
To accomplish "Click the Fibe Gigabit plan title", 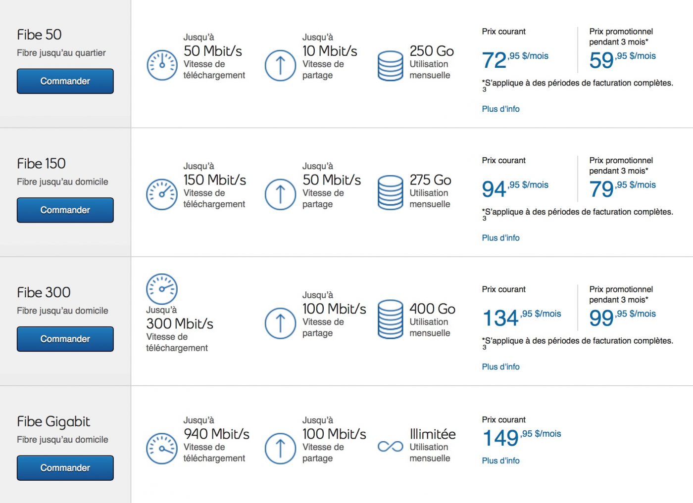I will (53, 421).
